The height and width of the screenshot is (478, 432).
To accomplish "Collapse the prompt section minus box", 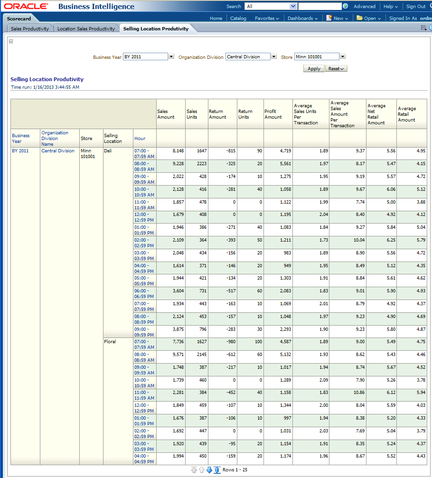I will coord(11,41).
